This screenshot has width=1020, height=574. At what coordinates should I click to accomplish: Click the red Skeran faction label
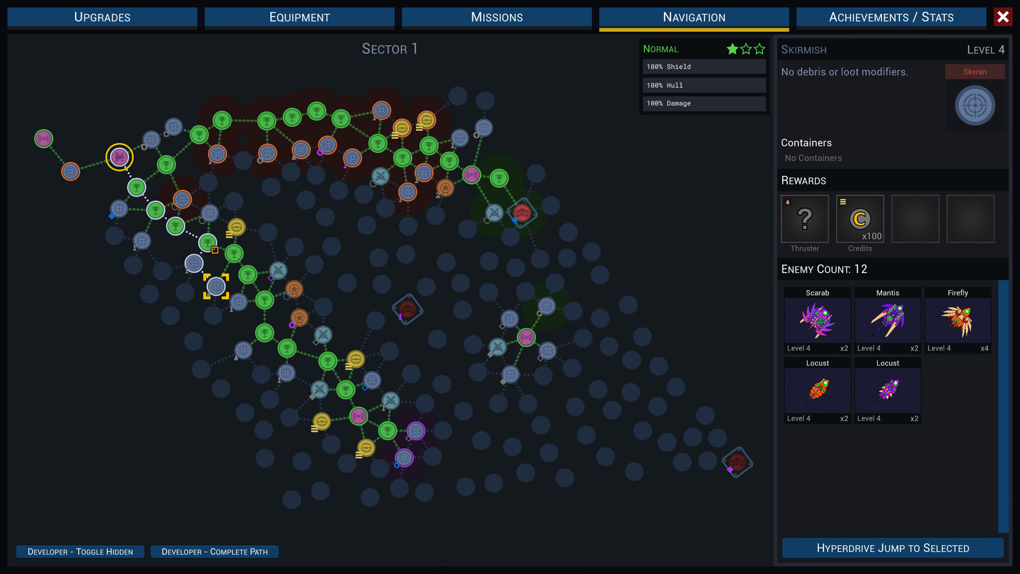coord(975,72)
